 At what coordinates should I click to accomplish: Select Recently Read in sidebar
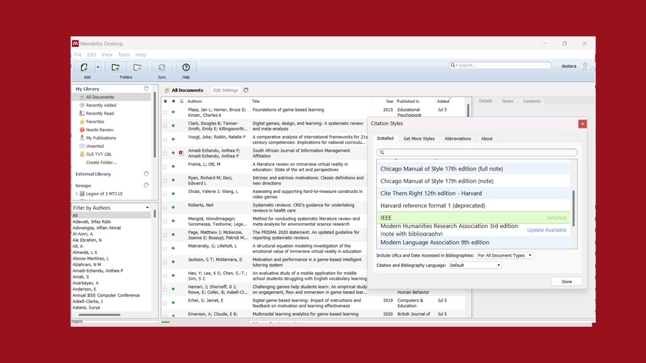(x=100, y=114)
